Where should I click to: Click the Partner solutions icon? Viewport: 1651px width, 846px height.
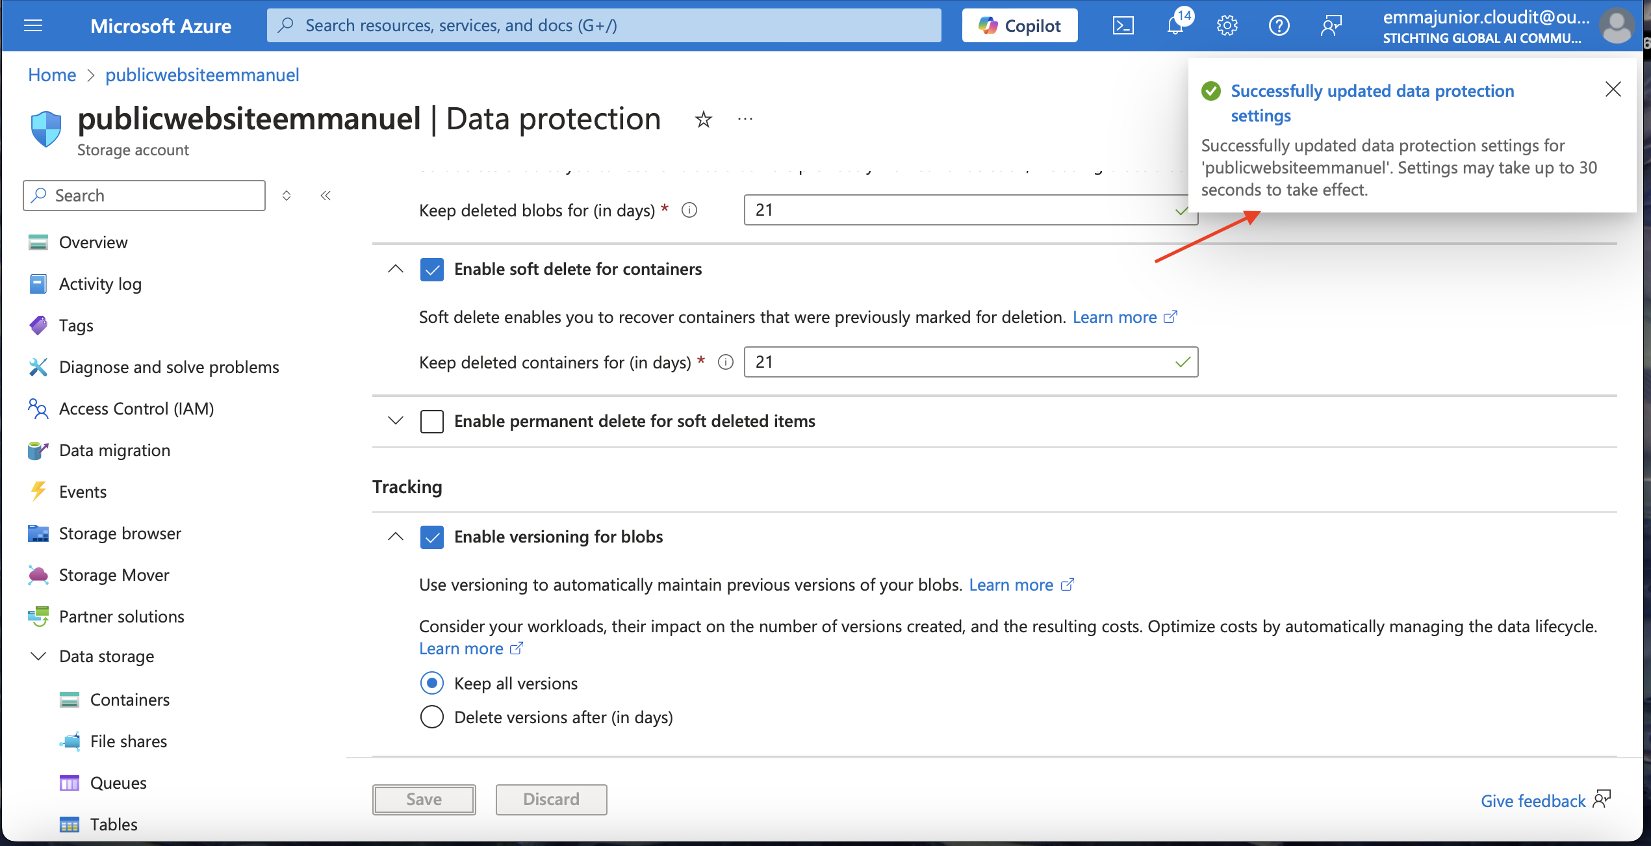pos(38,617)
